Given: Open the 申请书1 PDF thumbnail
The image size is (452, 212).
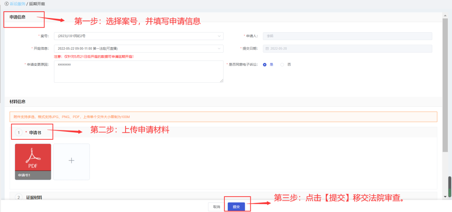Looking at the screenshot, I should point(33,162).
